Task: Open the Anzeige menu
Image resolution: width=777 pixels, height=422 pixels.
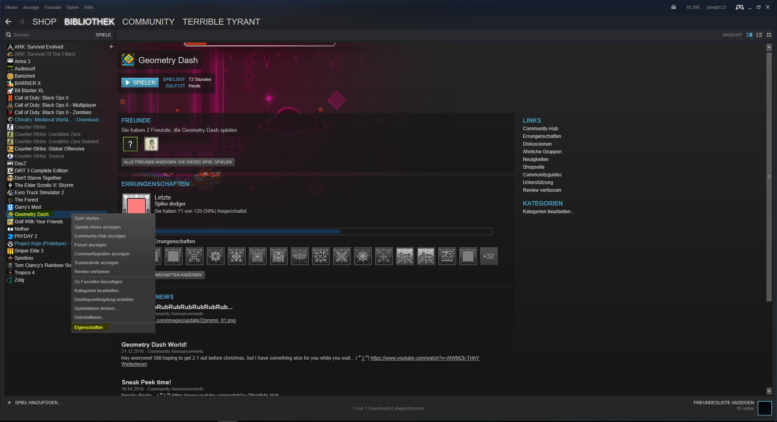Action: tap(31, 7)
